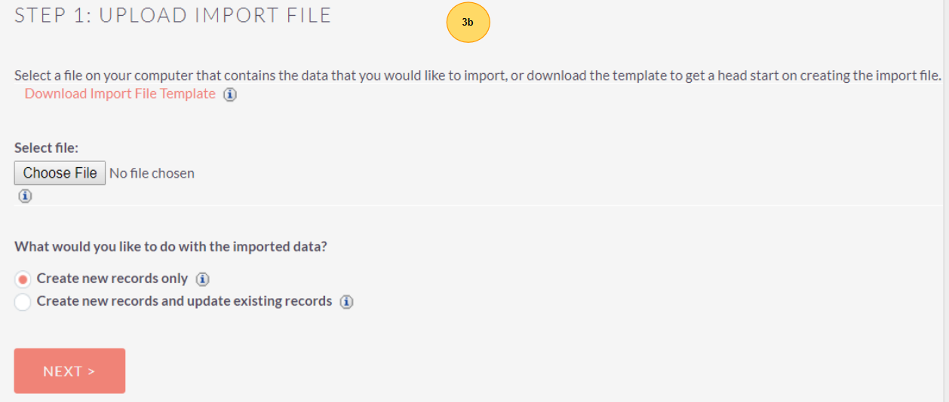Open info icon next to Create new records only
This screenshot has height=402, width=949.
202,279
